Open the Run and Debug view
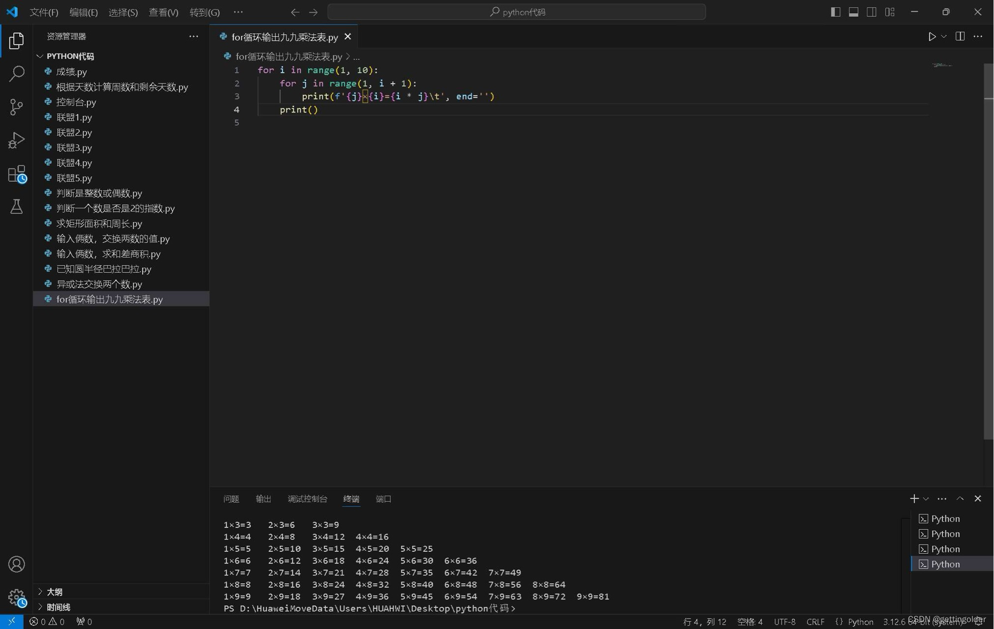Viewport: 994px width, 629px height. 16,140
